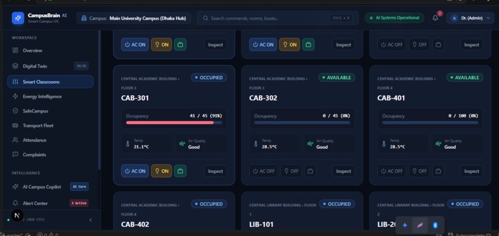Inspect room CAB-301
The width and height of the screenshot is (499, 236).
[215, 171]
